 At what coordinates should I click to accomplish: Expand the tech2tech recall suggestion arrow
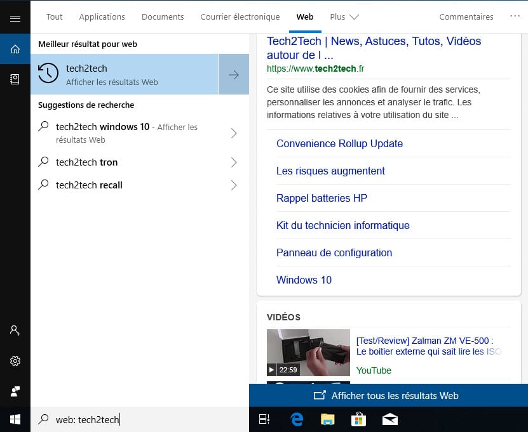pyautogui.click(x=234, y=185)
